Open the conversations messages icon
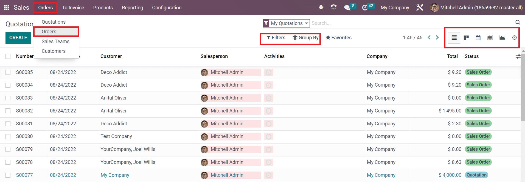525x182 pixels. (x=347, y=8)
